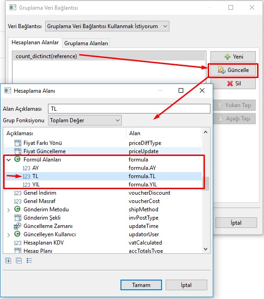Click the expand all icon below the field list
264x299 pixels.
8,261
